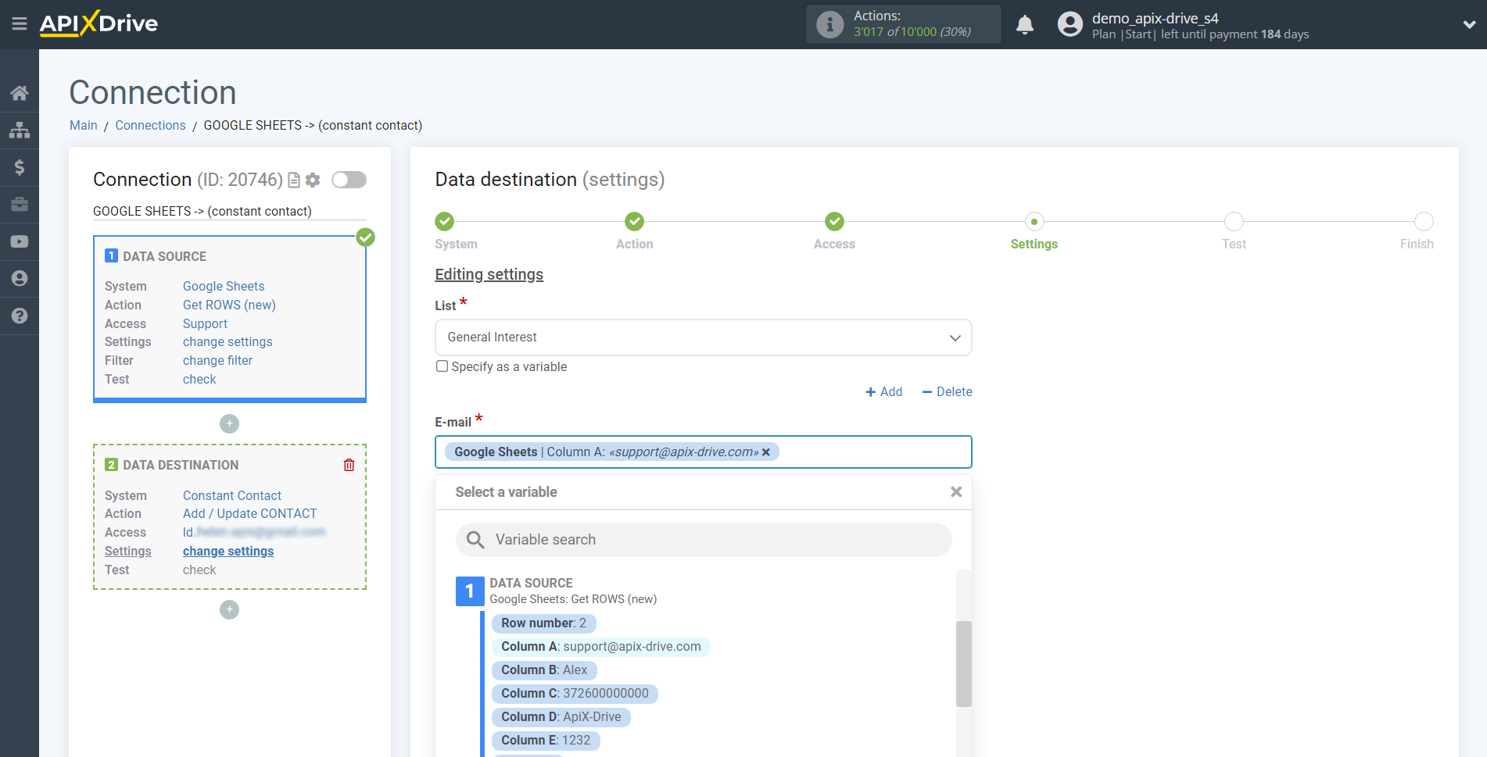Screen dimensions: 1487x757
Task: Open Add / Update CONTACT link
Action: [250, 514]
